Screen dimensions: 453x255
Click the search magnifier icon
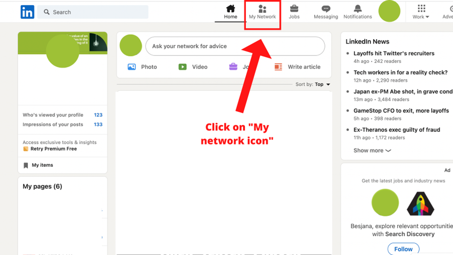pyautogui.click(x=47, y=12)
